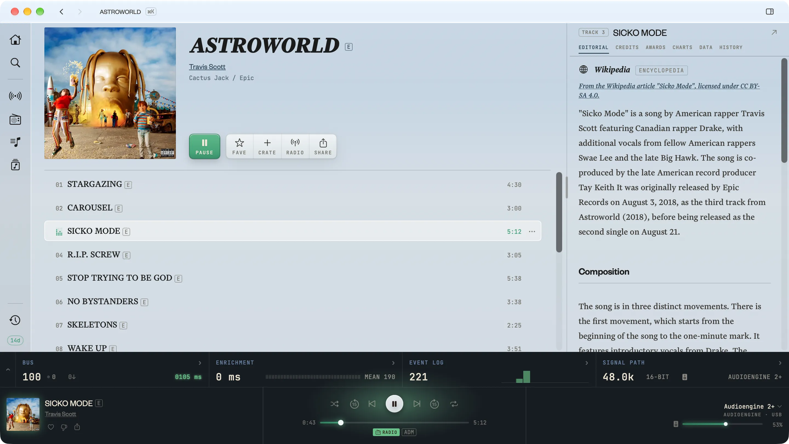Open the ASTROWORLD album cover art
This screenshot has width=789, height=444.
click(110, 93)
